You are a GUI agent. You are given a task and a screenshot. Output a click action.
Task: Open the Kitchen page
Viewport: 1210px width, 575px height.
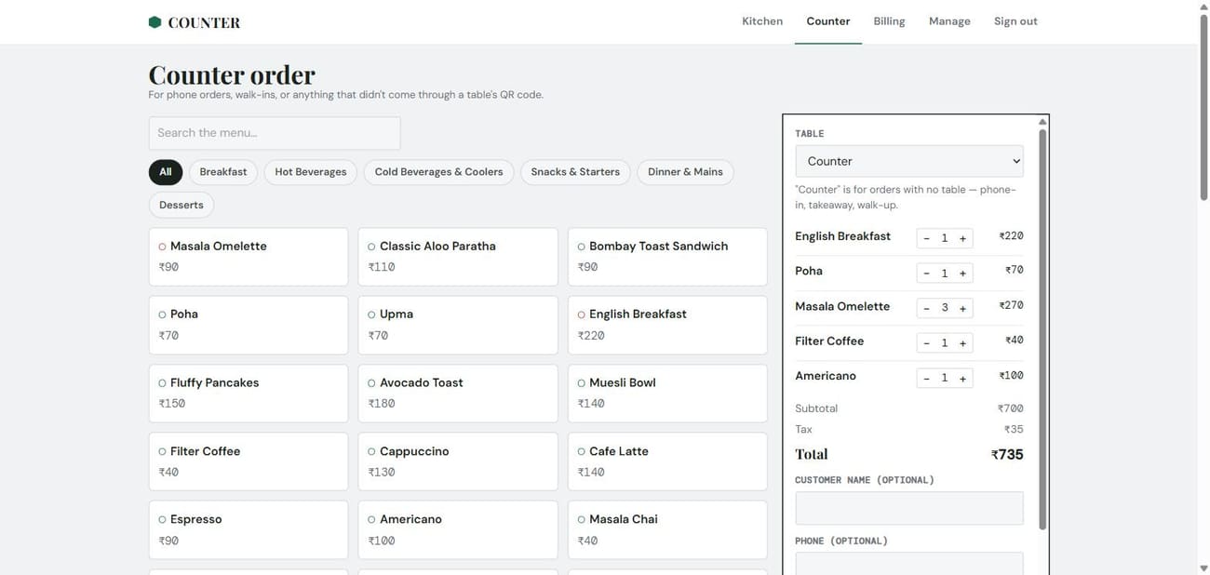tap(762, 21)
